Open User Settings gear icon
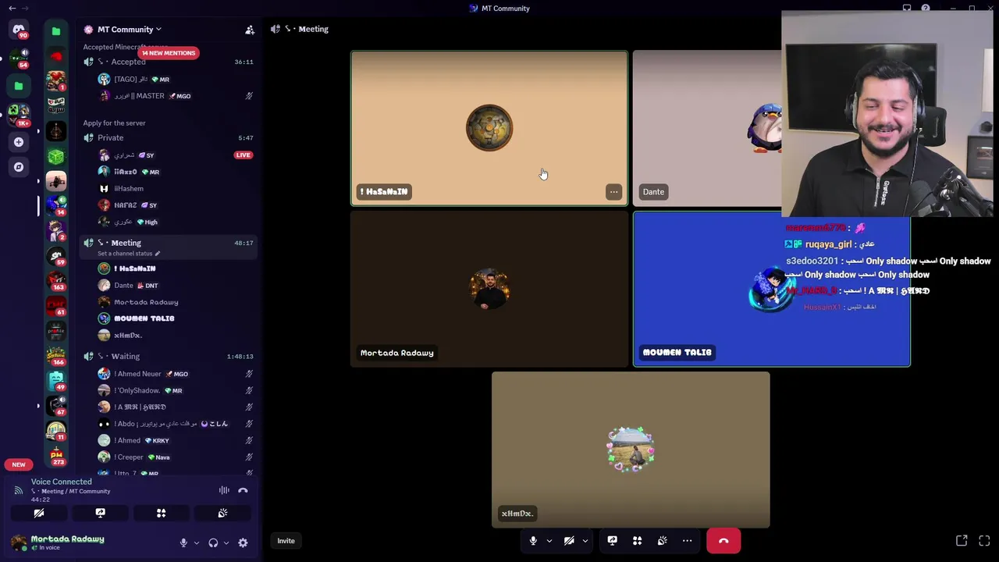Viewport: 999px width, 562px height. click(x=243, y=542)
